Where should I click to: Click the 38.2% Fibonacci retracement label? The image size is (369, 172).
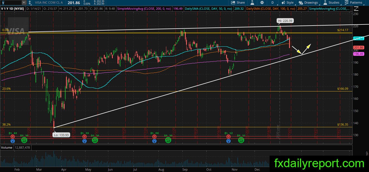click(6, 124)
